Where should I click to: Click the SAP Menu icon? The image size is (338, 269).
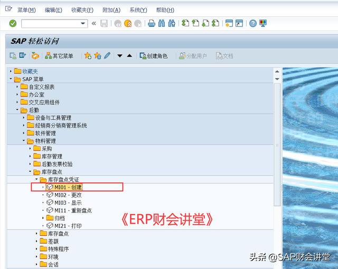(x=23, y=56)
